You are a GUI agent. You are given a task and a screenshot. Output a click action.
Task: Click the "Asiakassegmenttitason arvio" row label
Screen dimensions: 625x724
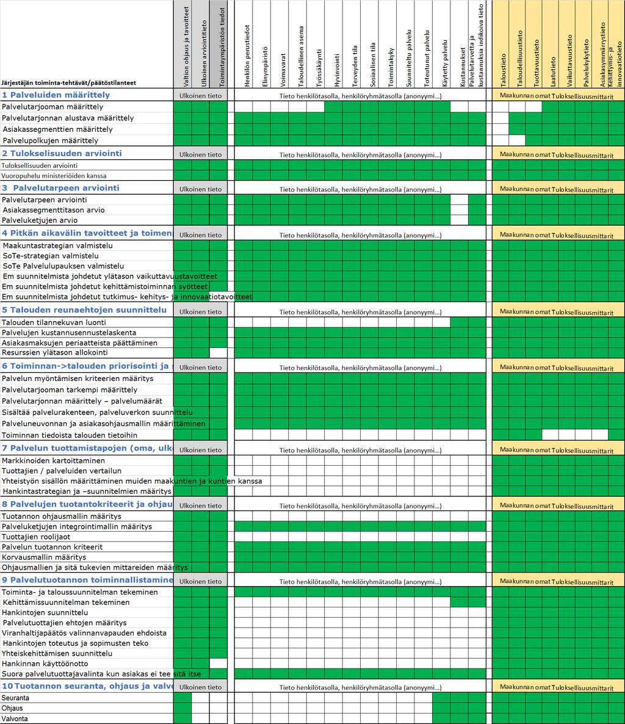coord(54,210)
